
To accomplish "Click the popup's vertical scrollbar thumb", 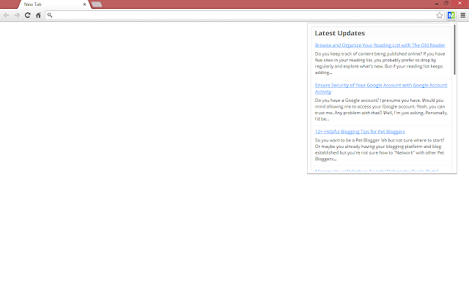I will (x=454, y=49).
